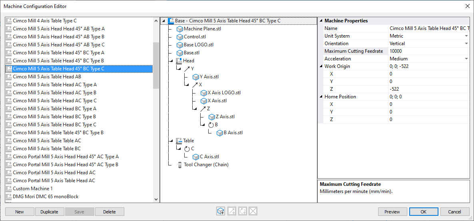Open the Orientation dropdown
Viewport: 474px width, 221px height.
click(x=466, y=44)
